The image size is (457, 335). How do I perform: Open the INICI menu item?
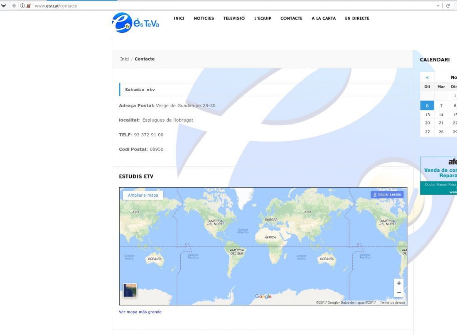click(179, 18)
